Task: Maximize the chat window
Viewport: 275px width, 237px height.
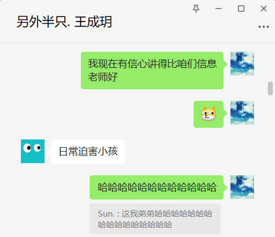Action: point(241,9)
